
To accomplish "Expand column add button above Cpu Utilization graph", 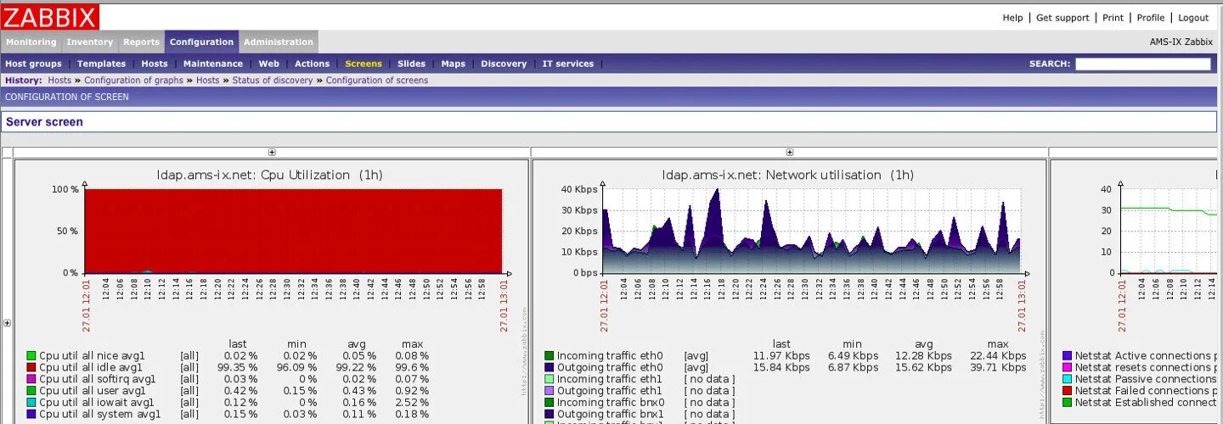I will pyautogui.click(x=272, y=153).
